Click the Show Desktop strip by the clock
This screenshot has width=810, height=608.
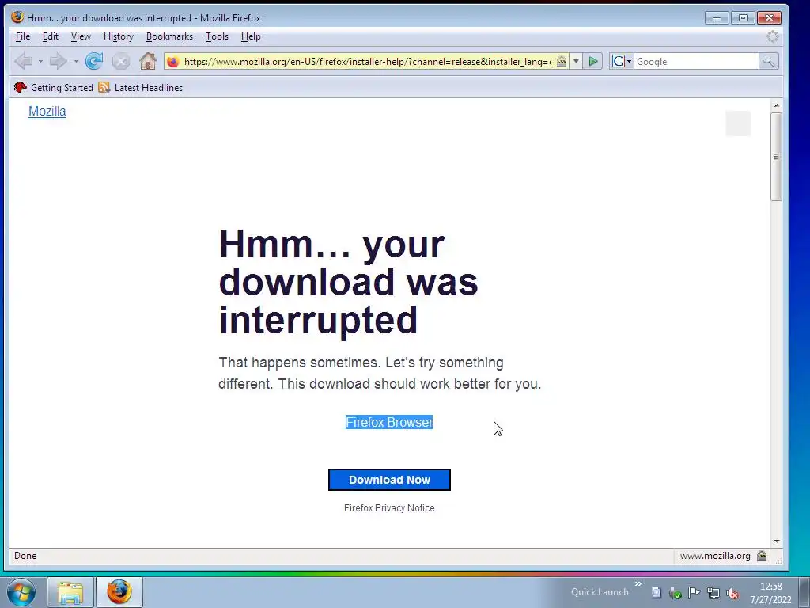(x=804, y=592)
